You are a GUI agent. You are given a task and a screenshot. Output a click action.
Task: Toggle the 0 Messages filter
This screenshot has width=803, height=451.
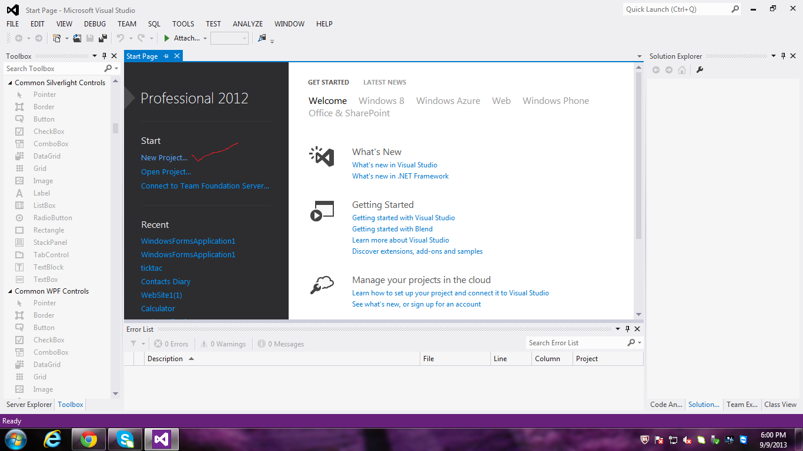point(280,344)
